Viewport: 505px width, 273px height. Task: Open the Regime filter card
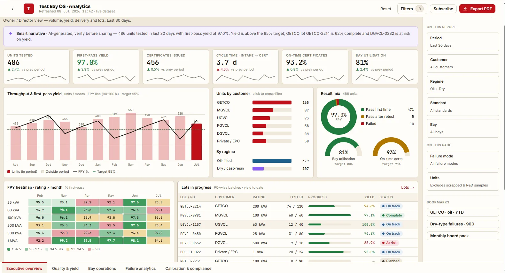pyautogui.click(x=463, y=85)
